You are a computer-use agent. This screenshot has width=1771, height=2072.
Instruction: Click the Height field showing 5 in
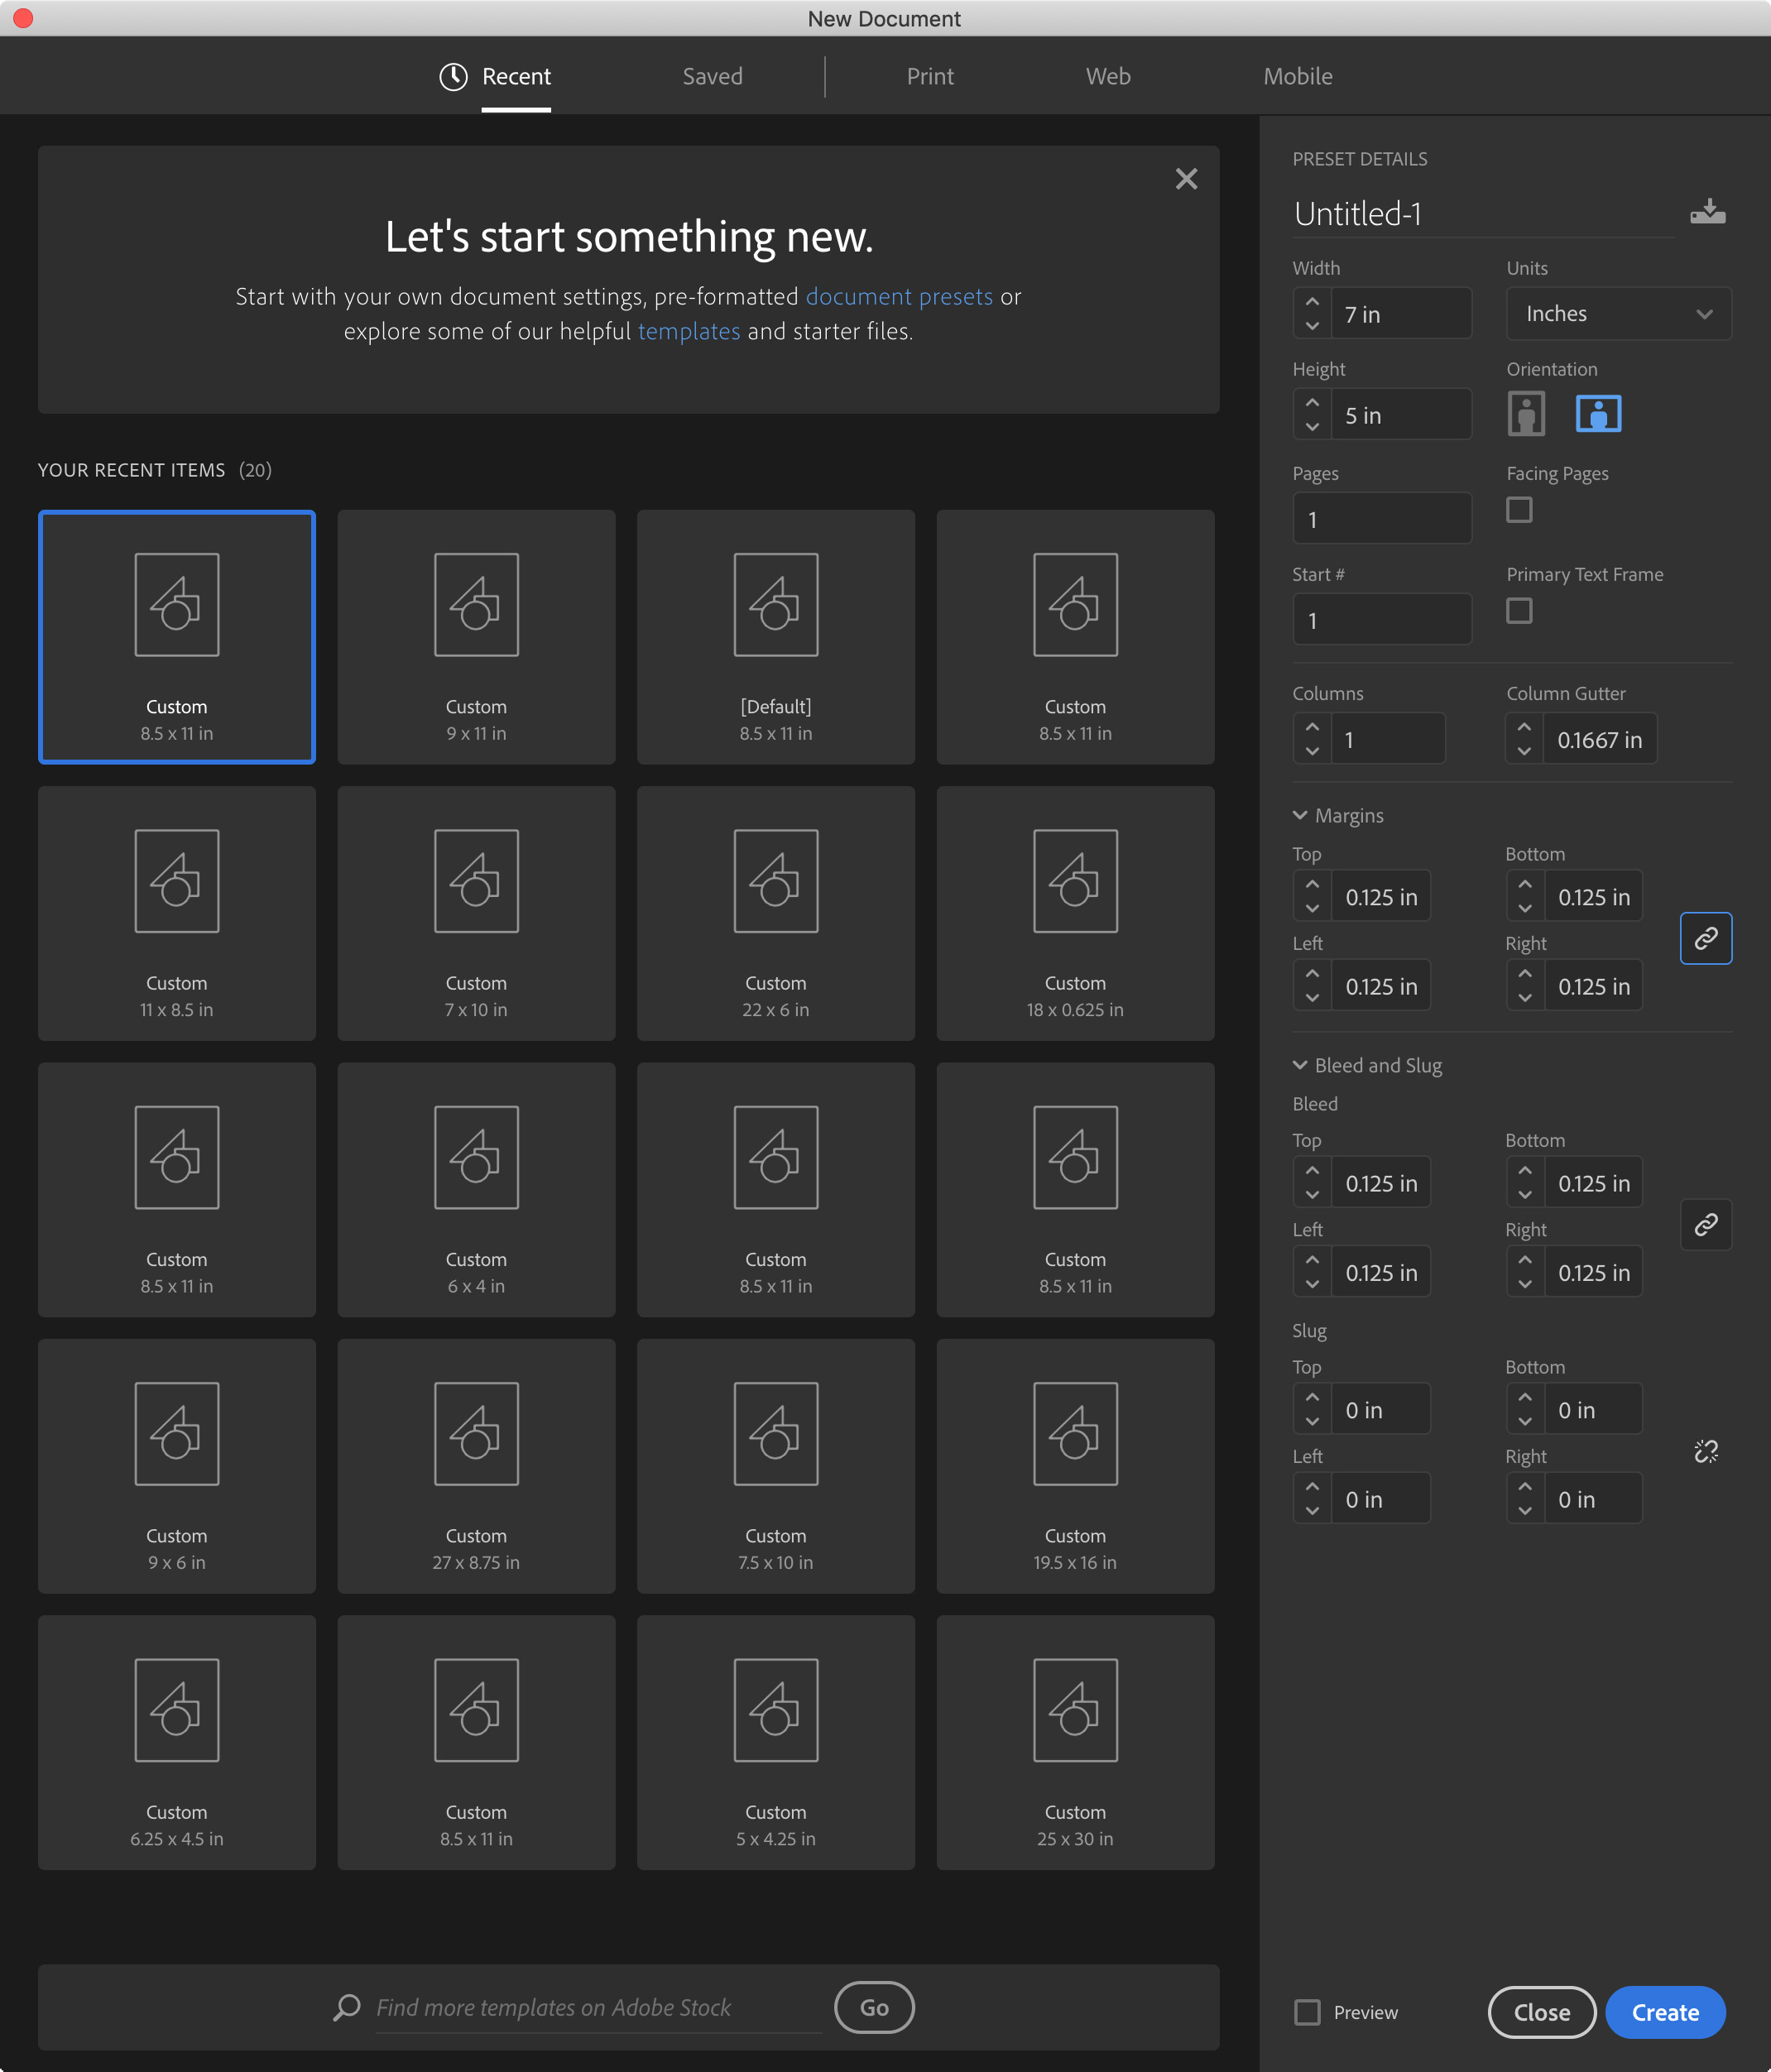coord(1401,414)
